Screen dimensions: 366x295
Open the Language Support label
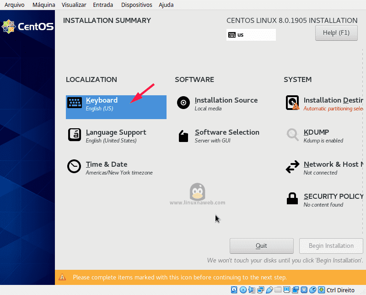(116, 132)
